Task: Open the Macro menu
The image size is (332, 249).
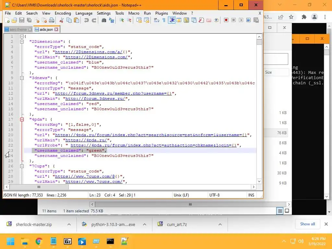Action: point(134,13)
